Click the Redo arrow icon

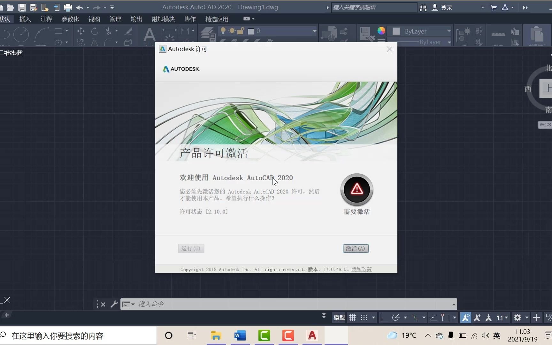click(96, 7)
